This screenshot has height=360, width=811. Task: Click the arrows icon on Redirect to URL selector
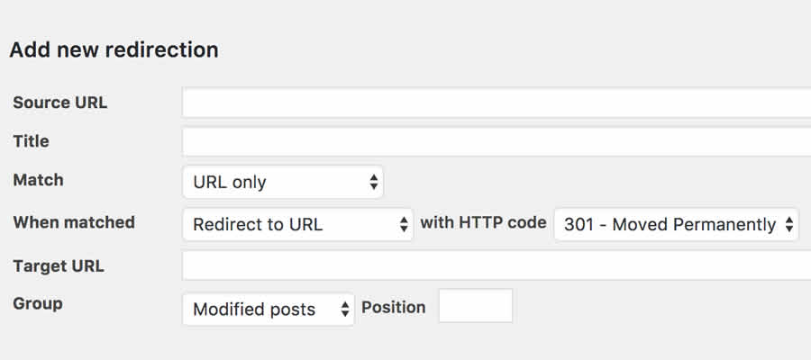click(x=405, y=225)
